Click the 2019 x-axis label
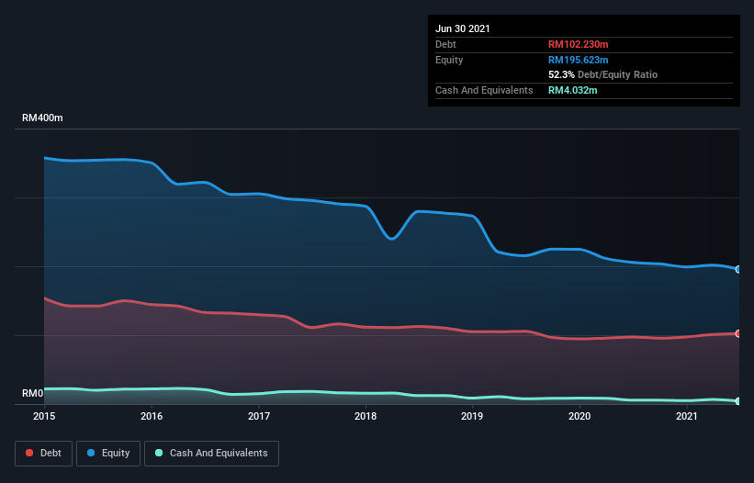Image resolution: width=754 pixels, height=483 pixels. [472, 416]
